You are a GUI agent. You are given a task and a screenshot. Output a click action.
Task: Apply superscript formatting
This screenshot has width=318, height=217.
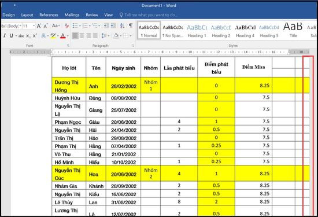pos(35,36)
